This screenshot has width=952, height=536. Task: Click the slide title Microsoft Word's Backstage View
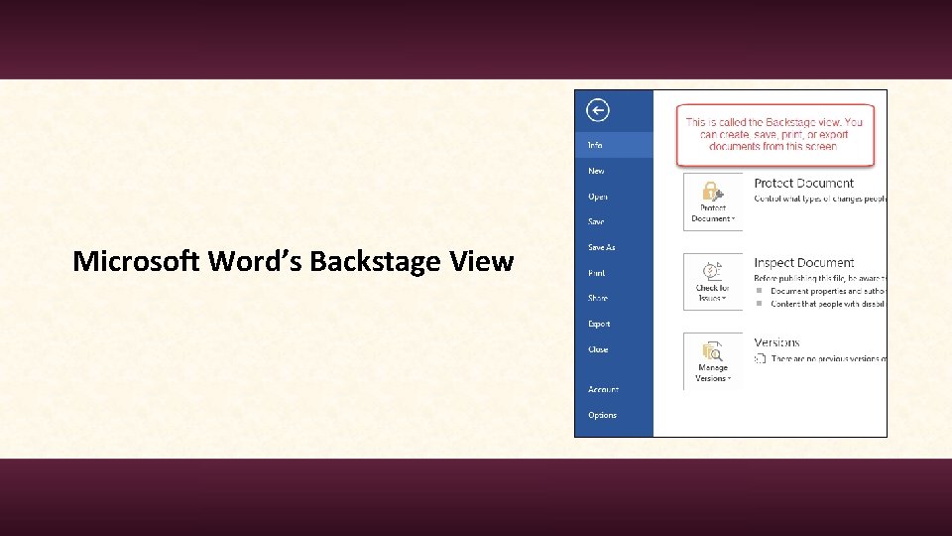coord(294,261)
